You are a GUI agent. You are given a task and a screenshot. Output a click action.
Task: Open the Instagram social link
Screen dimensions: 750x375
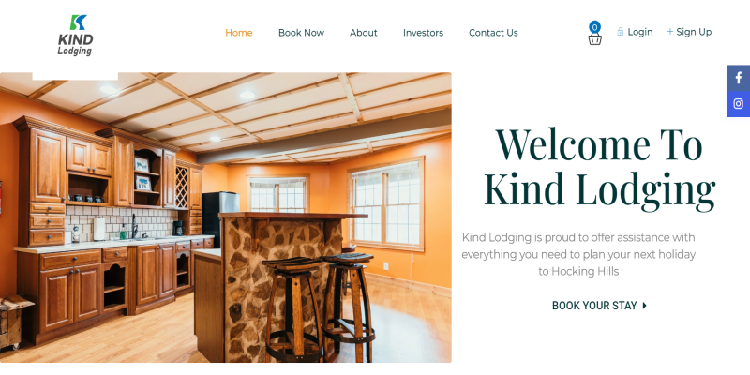[x=738, y=104]
